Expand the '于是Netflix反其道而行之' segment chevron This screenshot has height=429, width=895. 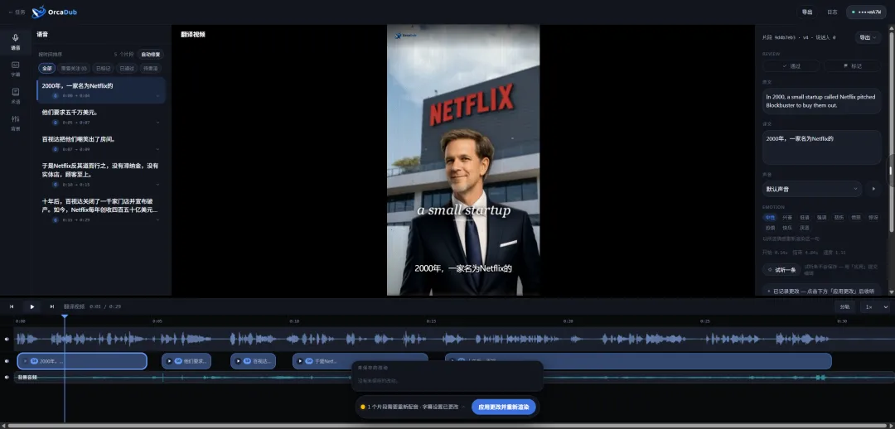tap(158, 185)
